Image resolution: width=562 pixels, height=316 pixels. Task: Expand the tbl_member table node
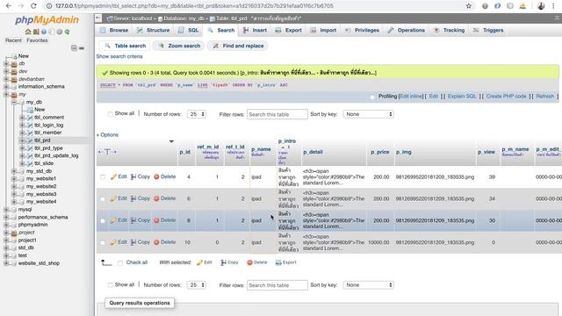point(22,133)
